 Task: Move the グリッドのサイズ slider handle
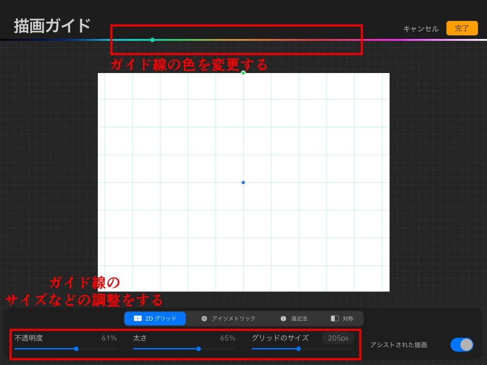[x=299, y=349]
